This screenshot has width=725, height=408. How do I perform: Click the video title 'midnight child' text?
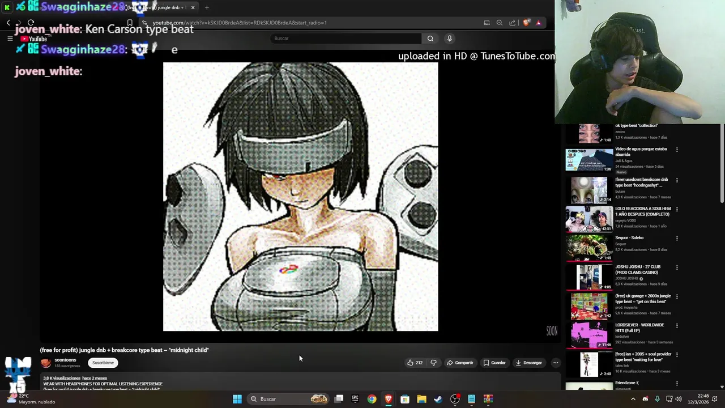pyautogui.click(x=124, y=350)
